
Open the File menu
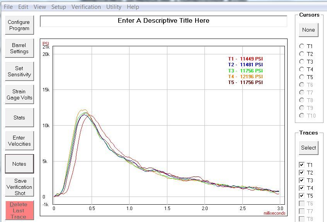pyautogui.click(x=8, y=7)
